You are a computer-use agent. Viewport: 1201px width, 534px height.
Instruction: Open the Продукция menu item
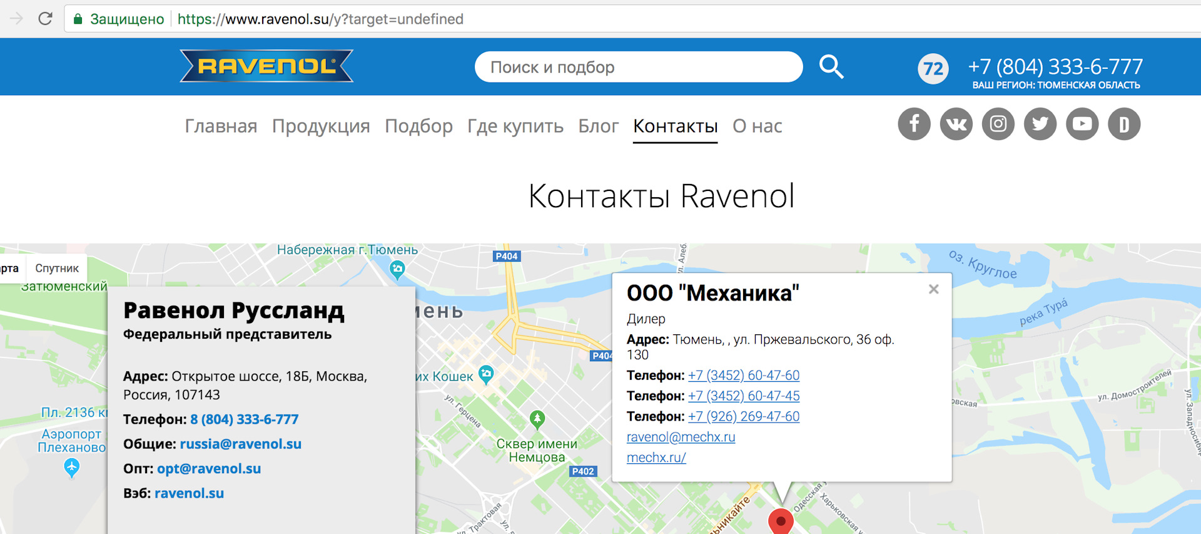[321, 126]
